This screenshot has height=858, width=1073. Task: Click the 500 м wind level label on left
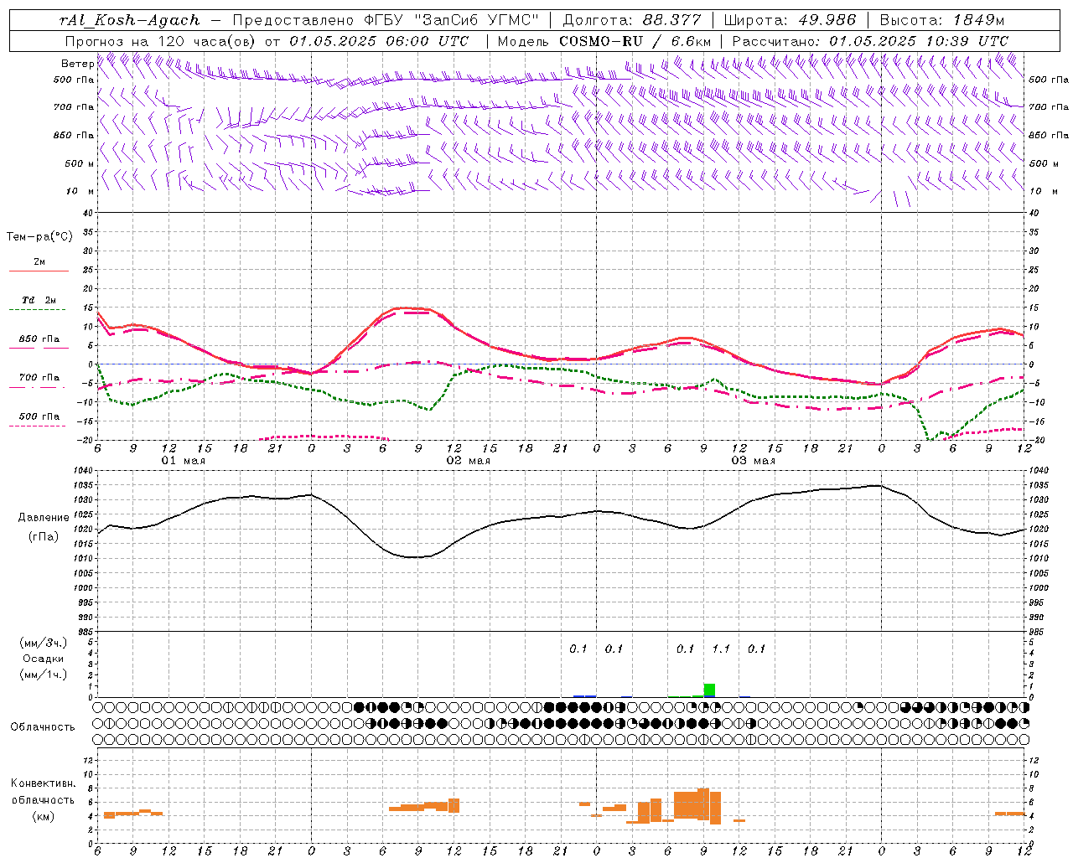point(80,164)
